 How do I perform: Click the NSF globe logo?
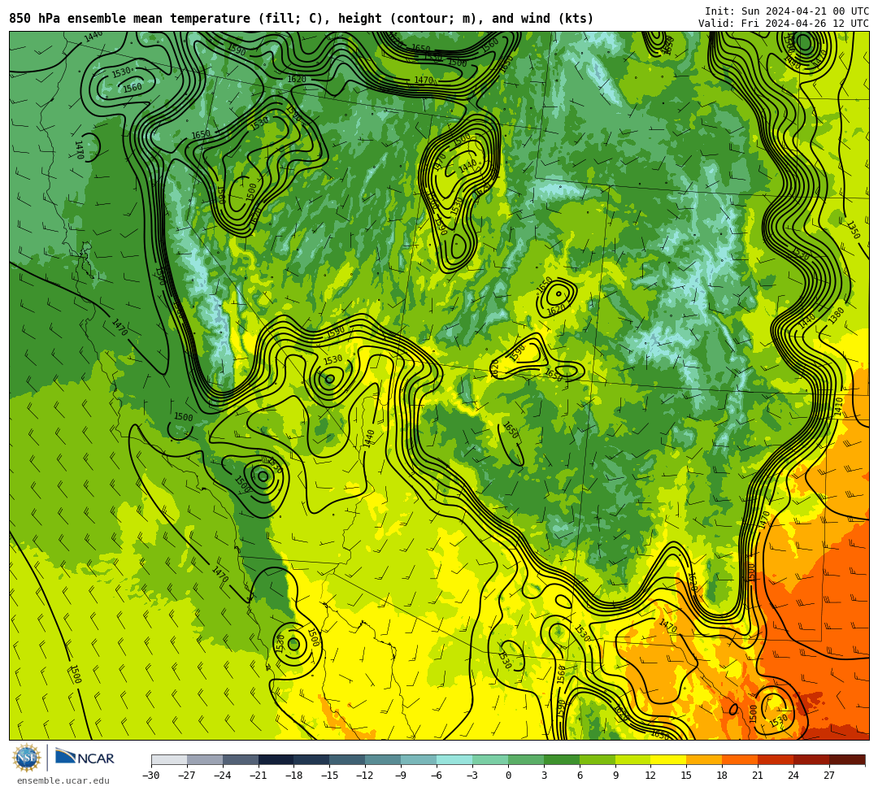tap(26, 758)
